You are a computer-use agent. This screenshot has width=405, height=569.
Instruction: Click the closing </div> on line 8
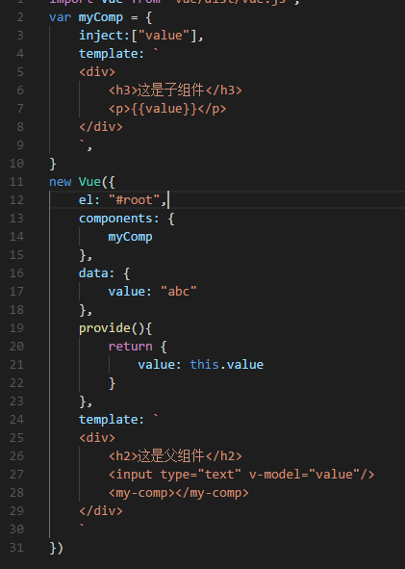(101, 127)
